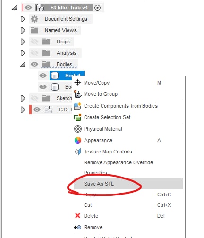Choose Create Selection Set

tap(128, 117)
